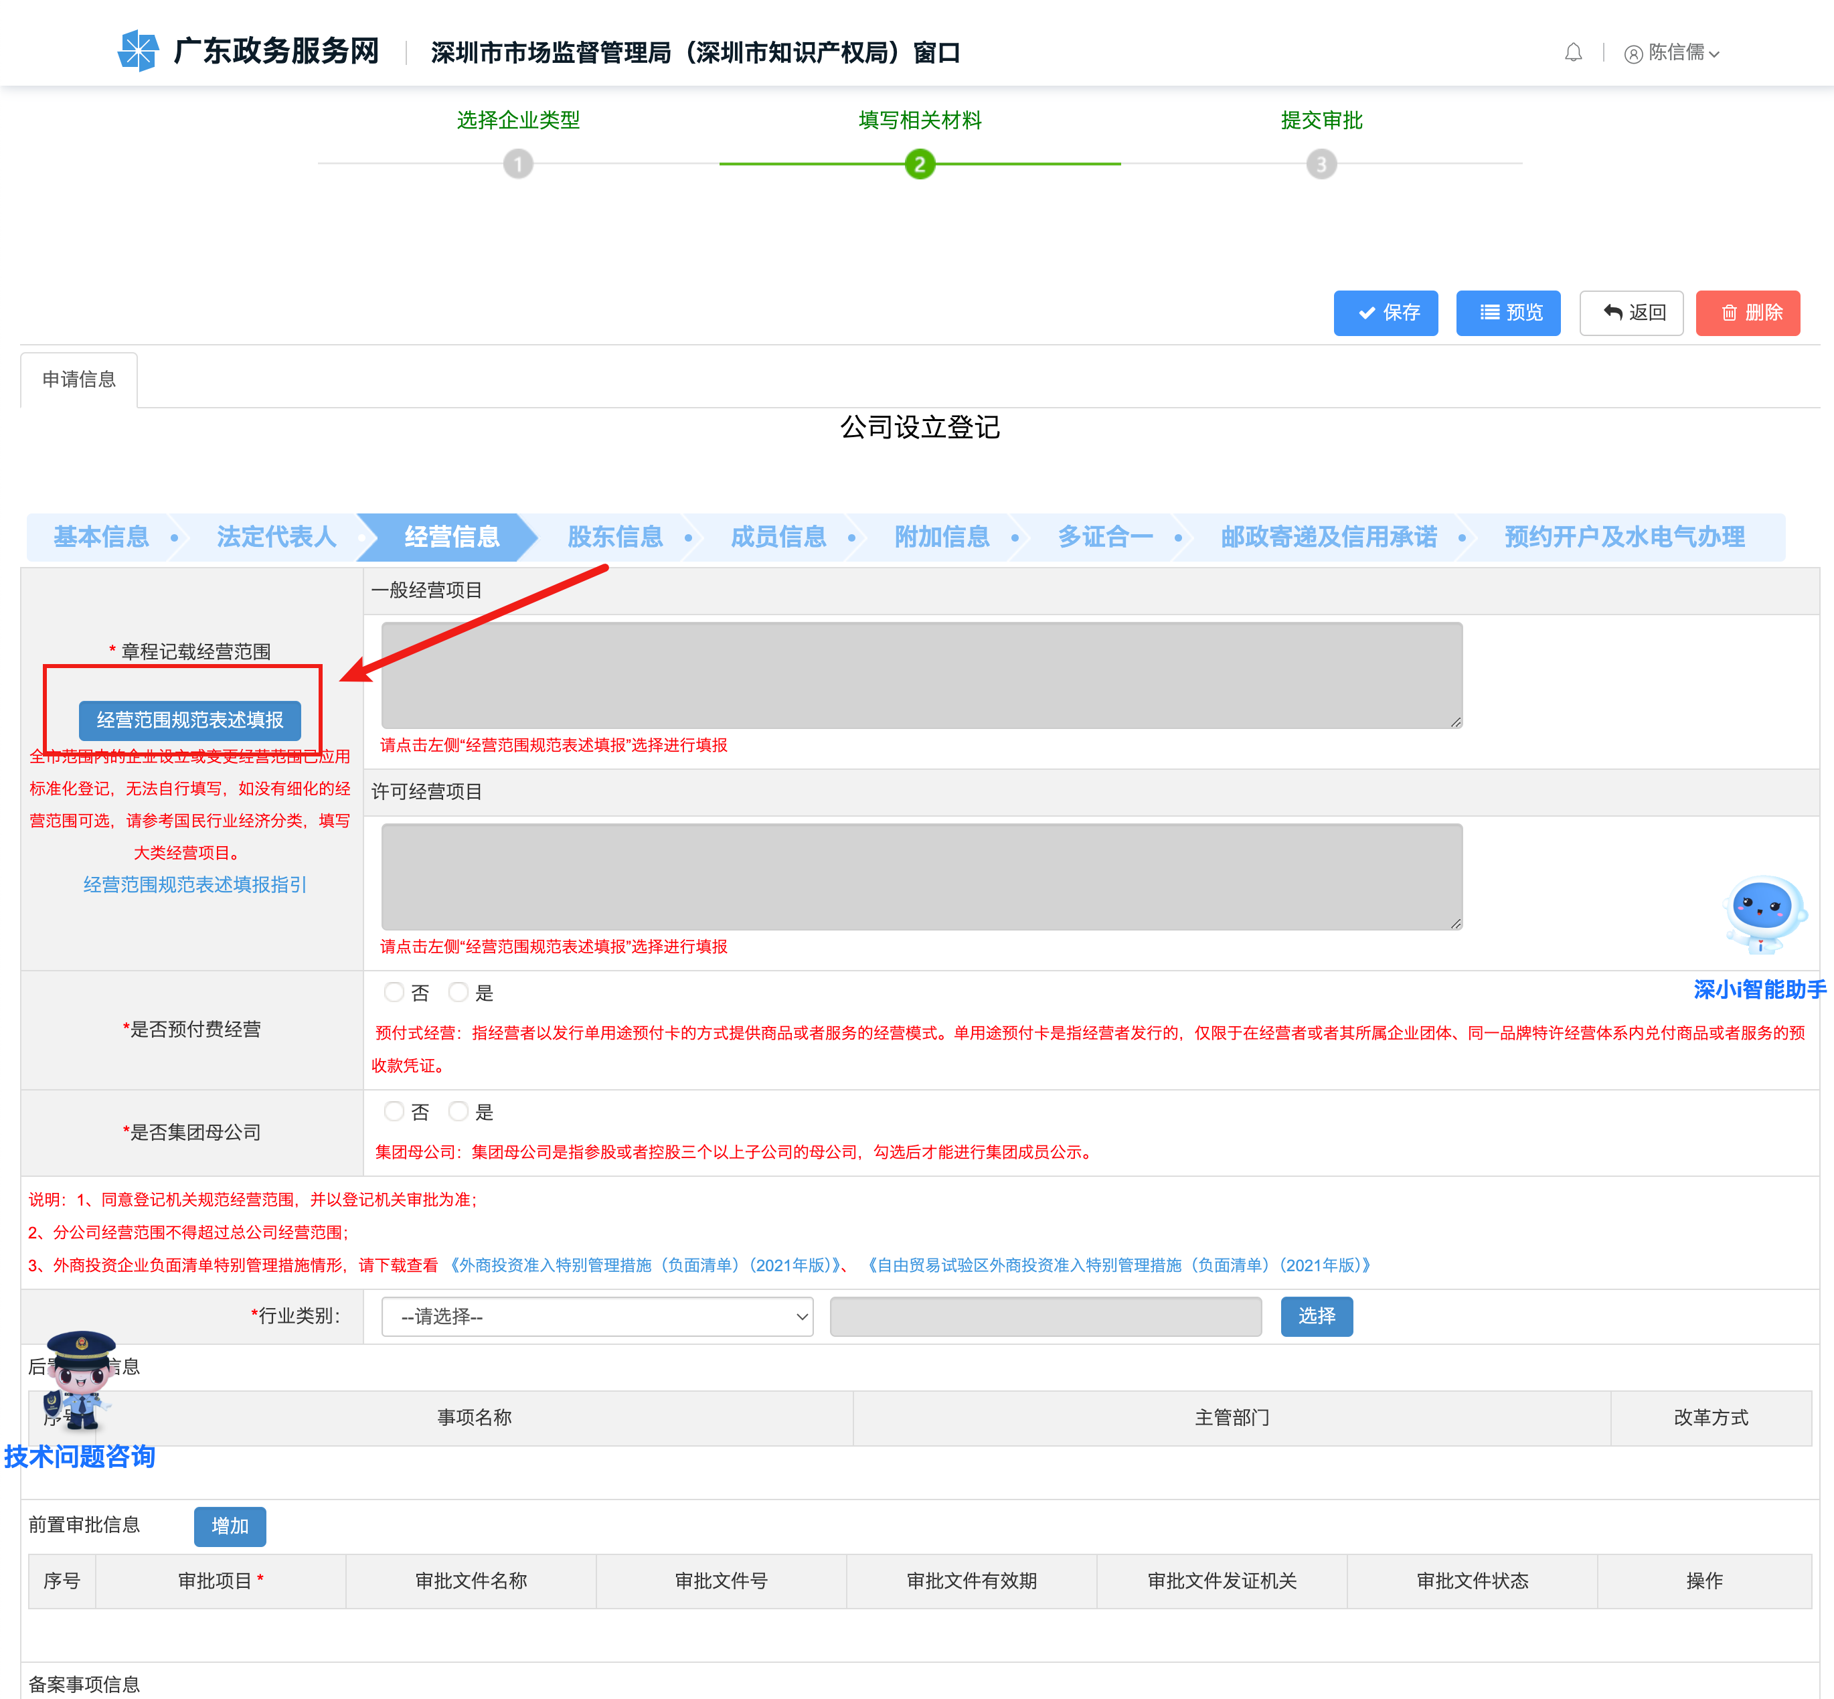Viewport: 1834px width, 1699px height.
Task: Click the 技术问题咨询 text label
Action: (x=80, y=1457)
